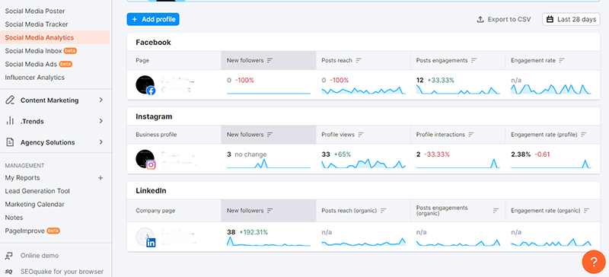Open the Instagram business profile avatar
This screenshot has height=277, width=609.
pyautogui.click(x=145, y=159)
